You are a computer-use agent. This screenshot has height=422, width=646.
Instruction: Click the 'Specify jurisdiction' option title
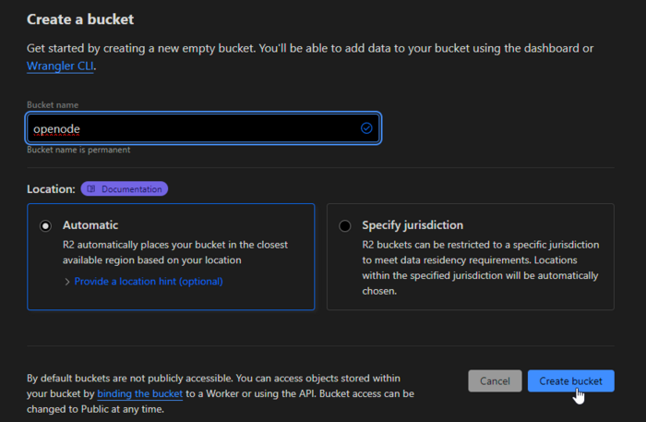[413, 224]
